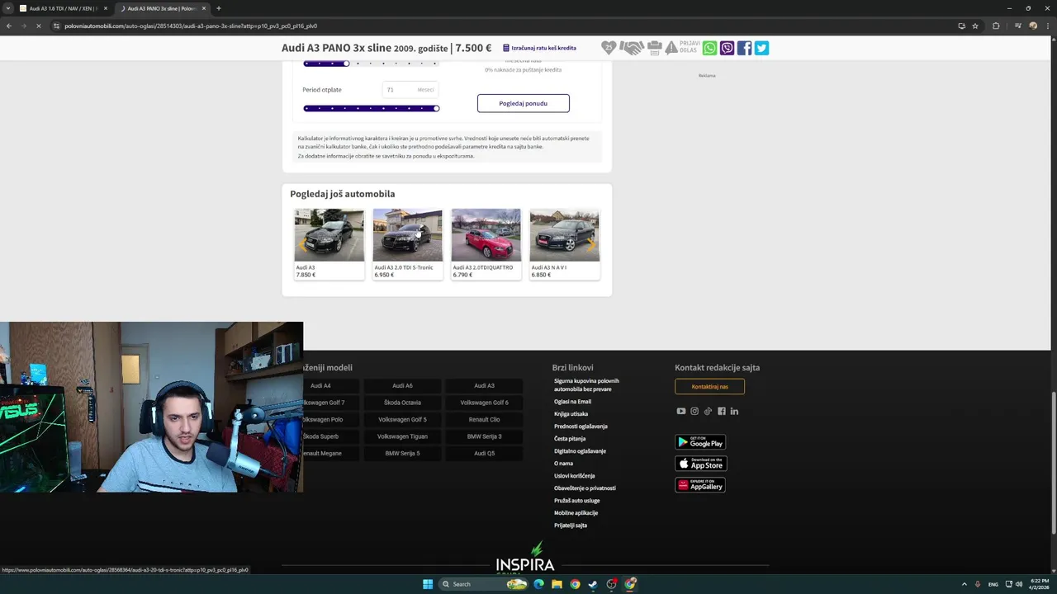Click Obaveštenje o privatnosti link

[x=585, y=488]
